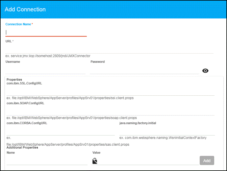Select the Username input field

pyautogui.click(x=45, y=70)
